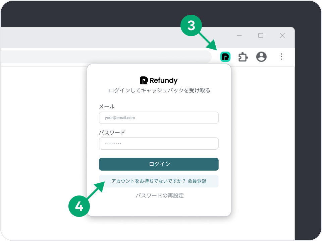Click the Refundy logo in the popup
Viewport: 322px width, 241px height.
(159, 80)
